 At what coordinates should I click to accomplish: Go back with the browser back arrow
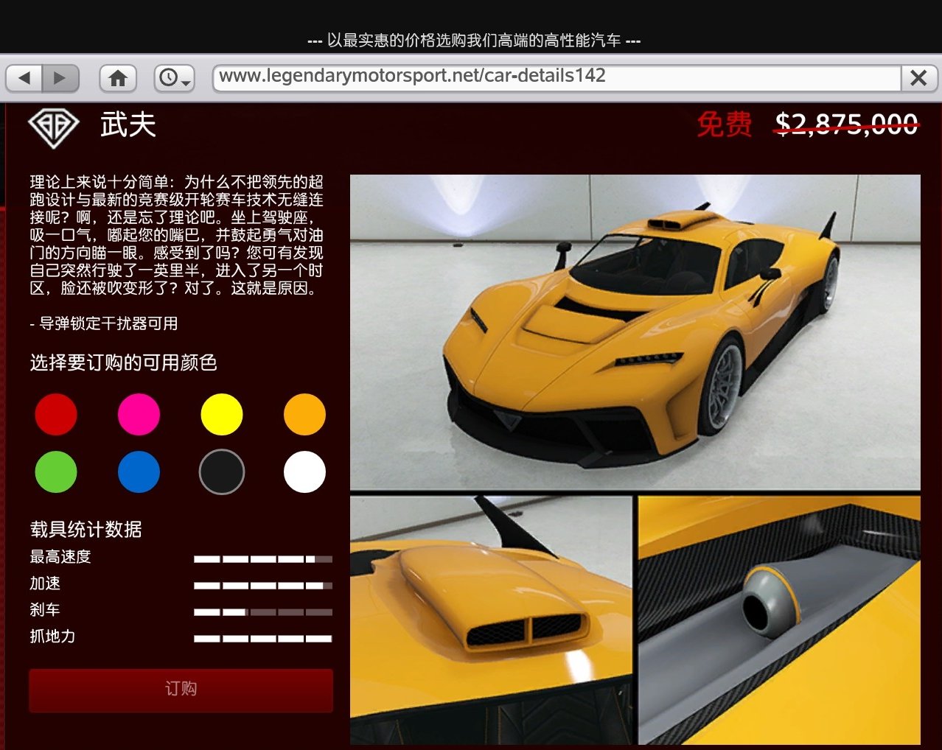pos(24,77)
